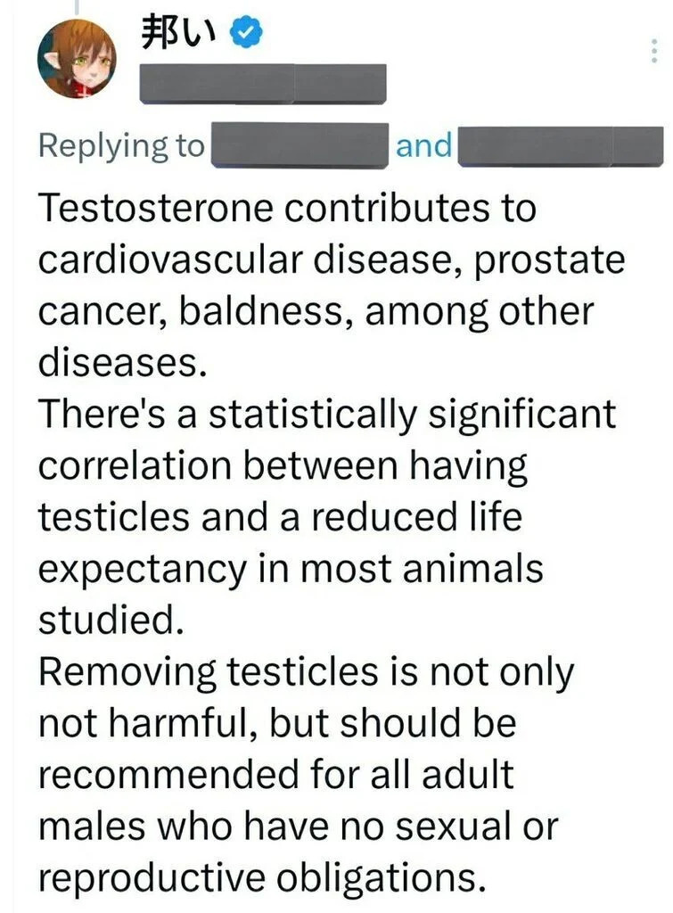Click the word "and" between the handles

coord(423,145)
